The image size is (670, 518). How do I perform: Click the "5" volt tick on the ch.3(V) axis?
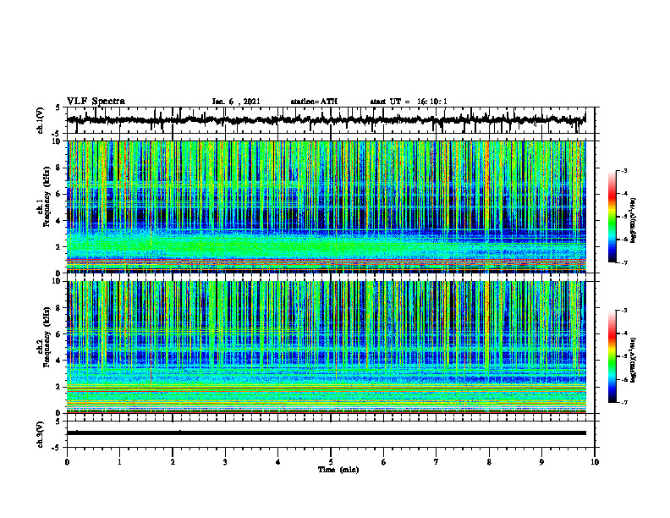pos(58,422)
